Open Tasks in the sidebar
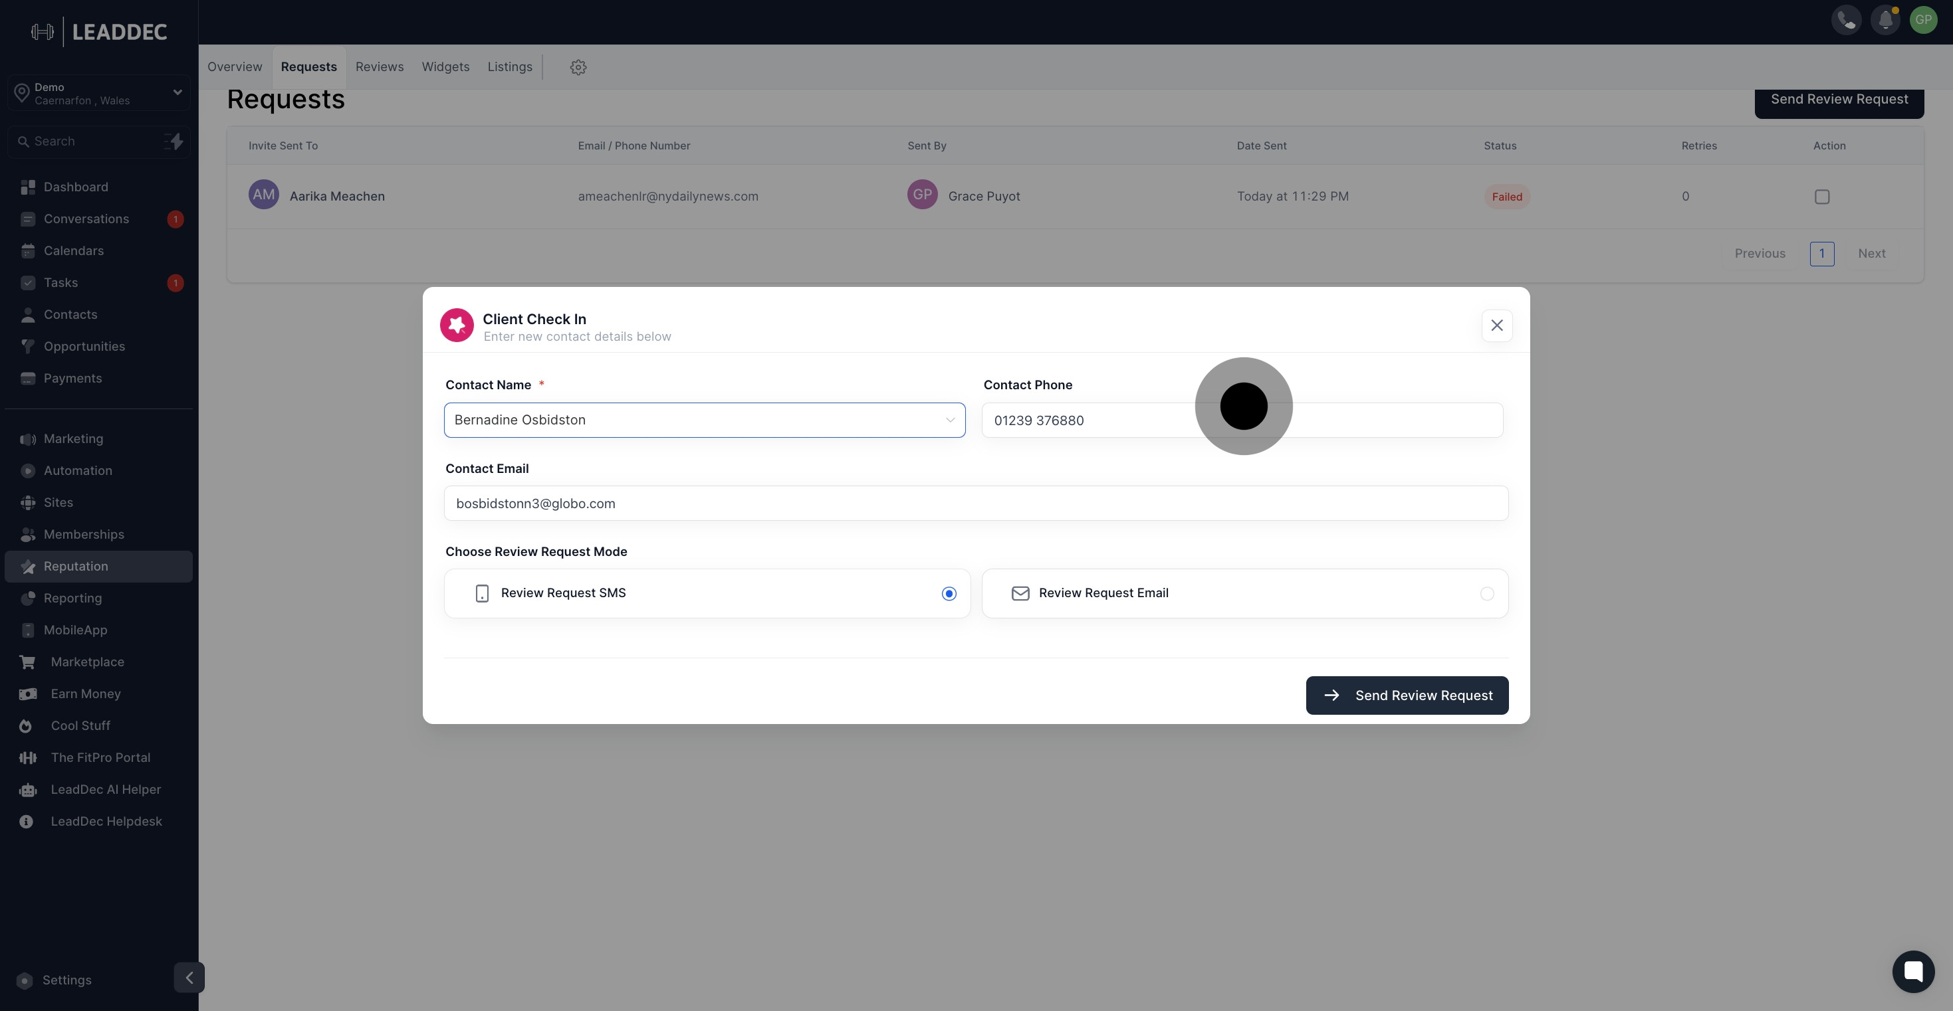 pyautogui.click(x=98, y=283)
